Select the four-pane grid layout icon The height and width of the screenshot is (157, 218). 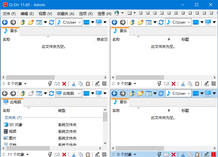pos(130,13)
